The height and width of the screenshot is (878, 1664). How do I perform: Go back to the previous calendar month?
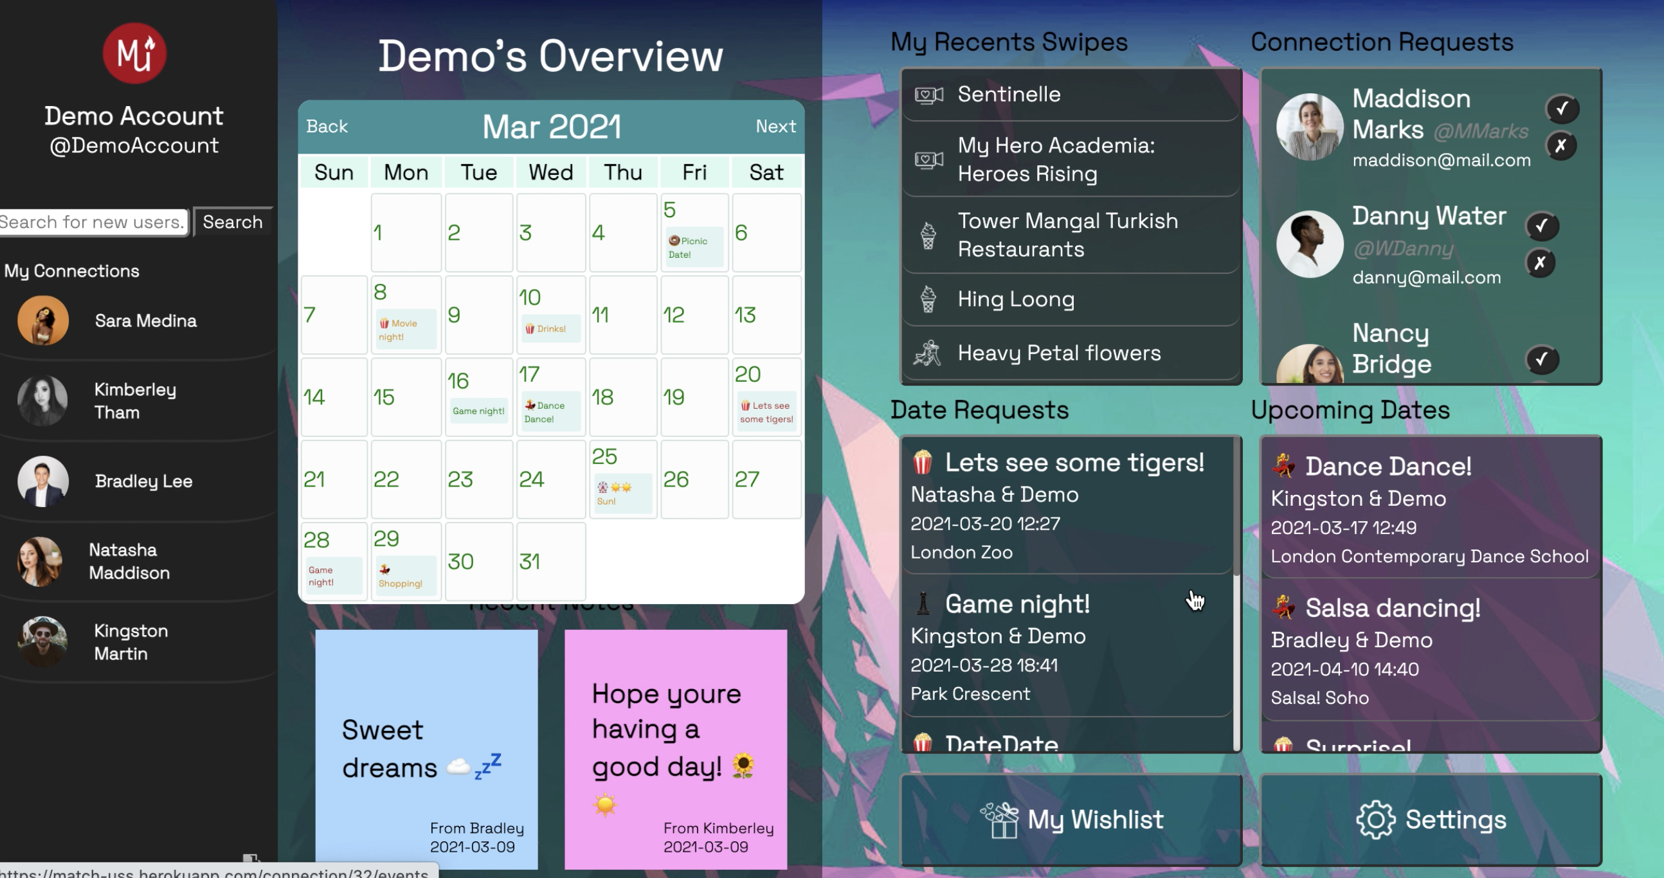[327, 127]
